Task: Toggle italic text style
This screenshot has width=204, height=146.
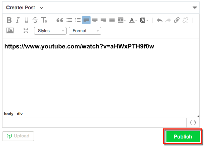Action: click(18, 20)
